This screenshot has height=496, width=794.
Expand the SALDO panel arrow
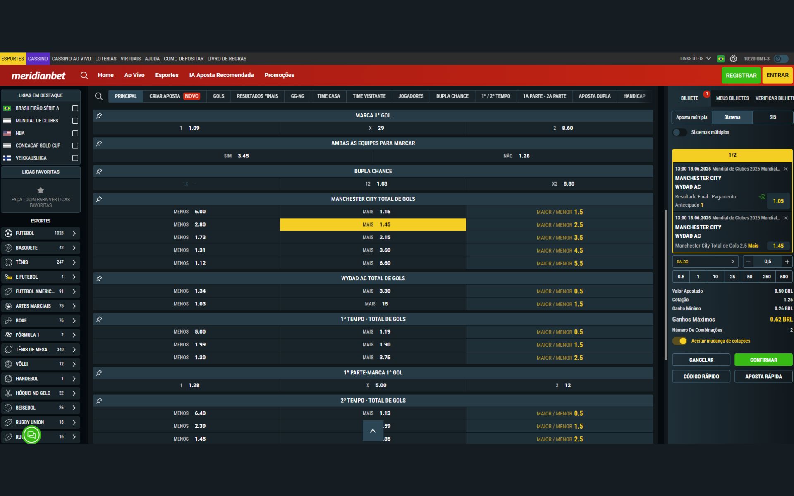(x=733, y=261)
